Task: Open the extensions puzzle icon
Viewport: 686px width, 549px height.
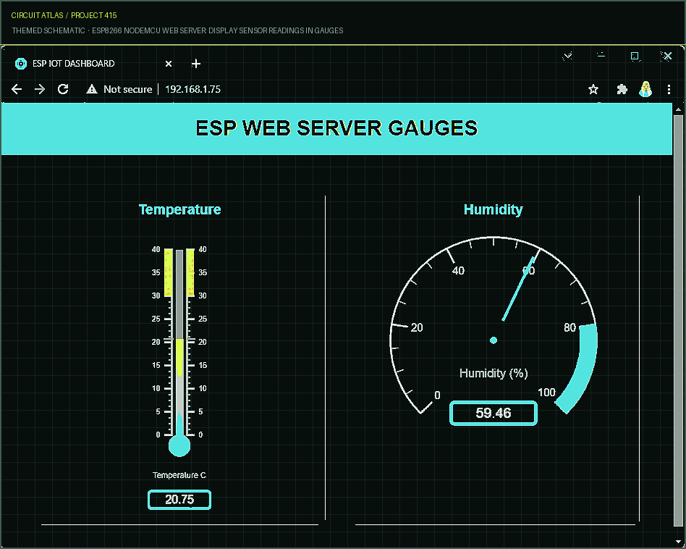Action: pyautogui.click(x=622, y=90)
